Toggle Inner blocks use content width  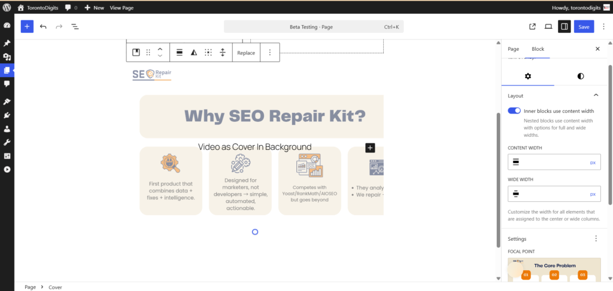514,111
